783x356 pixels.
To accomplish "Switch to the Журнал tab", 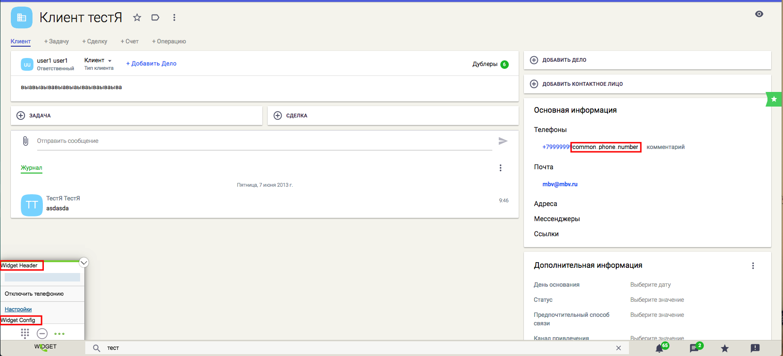I will point(31,168).
